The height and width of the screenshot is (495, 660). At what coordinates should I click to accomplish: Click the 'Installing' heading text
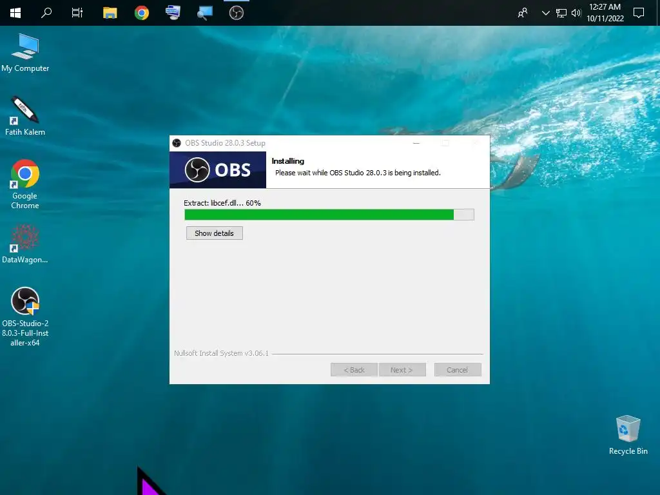[x=288, y=160]
